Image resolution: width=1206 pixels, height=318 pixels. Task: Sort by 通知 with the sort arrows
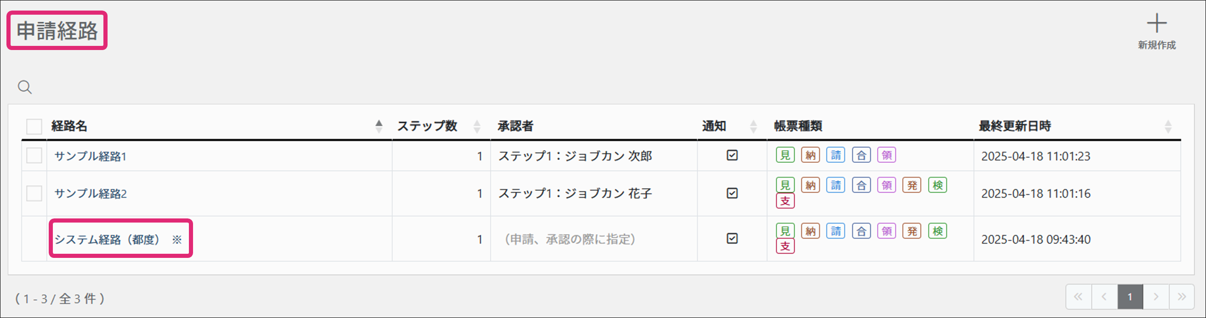753,126
